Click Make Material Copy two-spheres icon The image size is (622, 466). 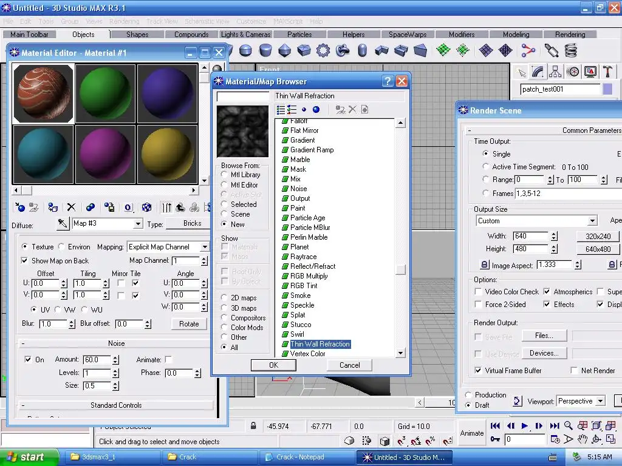[x=90, y=208]
